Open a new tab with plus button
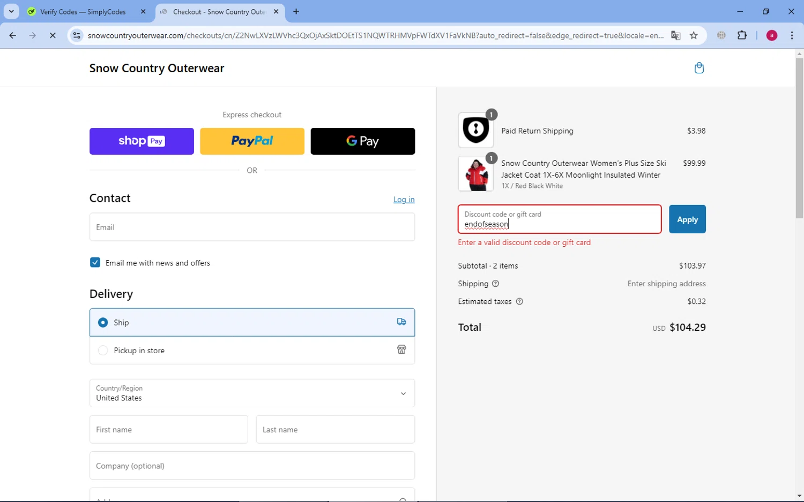The image size is (804, 502). coord(296,11)
